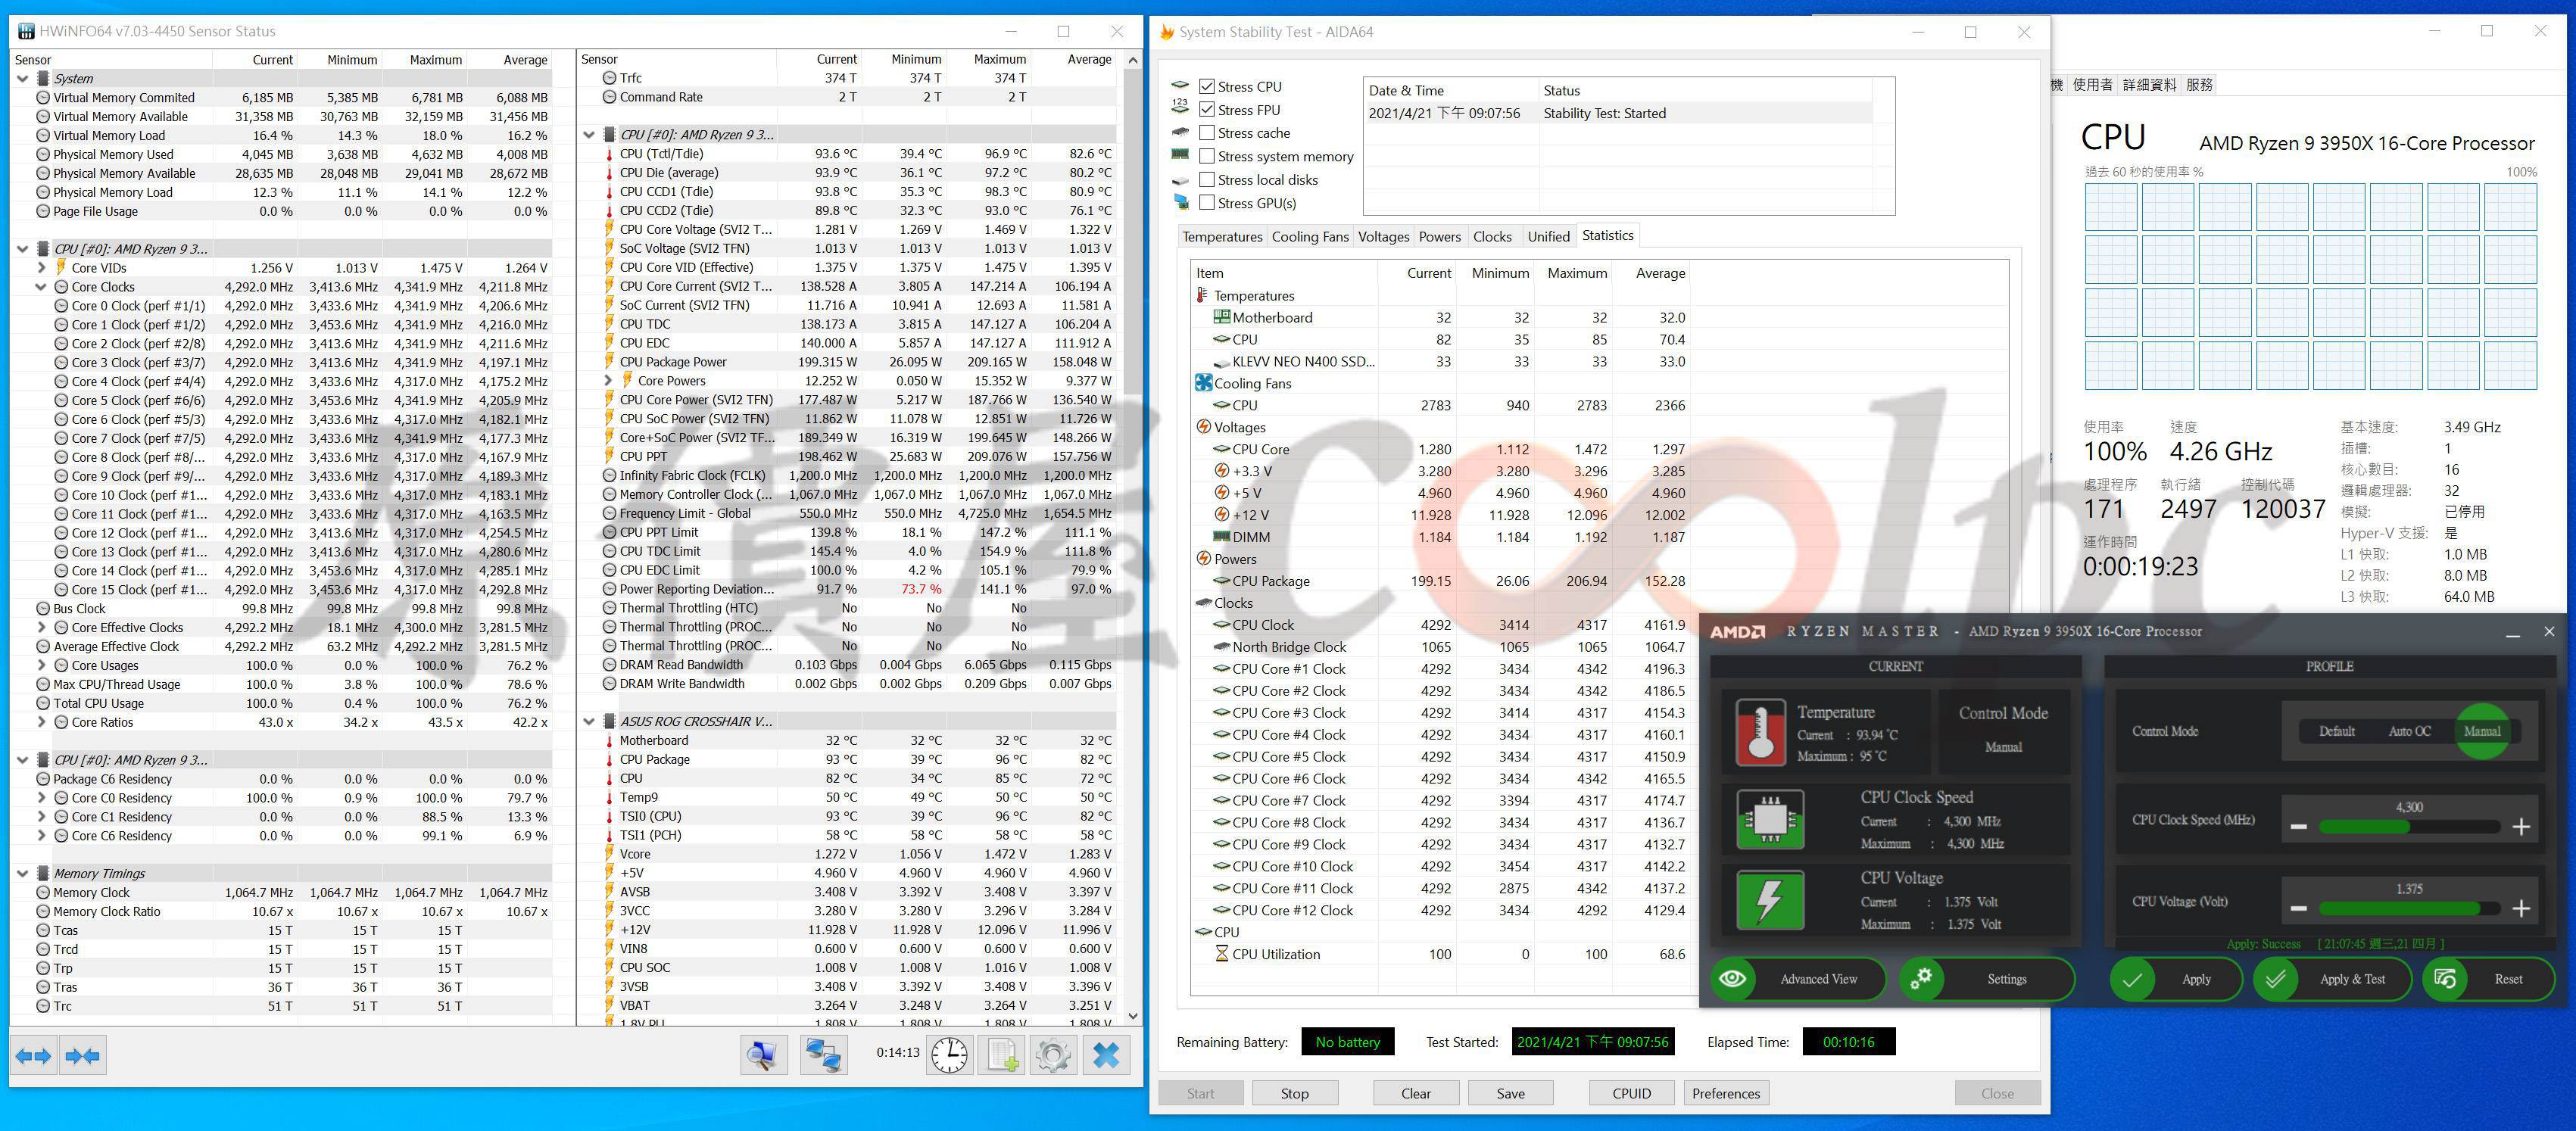Click Clear button in AIDA64
The width and height of the screenshot is (2576, 1131).
(1415, 1093)
